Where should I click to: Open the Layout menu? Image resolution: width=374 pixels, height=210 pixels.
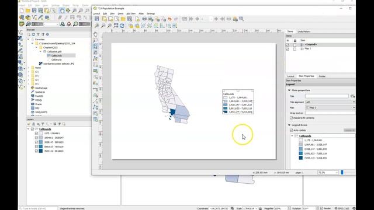96,13
